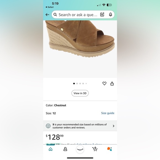Tap the back arrow beside the search bar
Image resolution: width=160 pixels, height=160 pixels.
click(47, 15)
